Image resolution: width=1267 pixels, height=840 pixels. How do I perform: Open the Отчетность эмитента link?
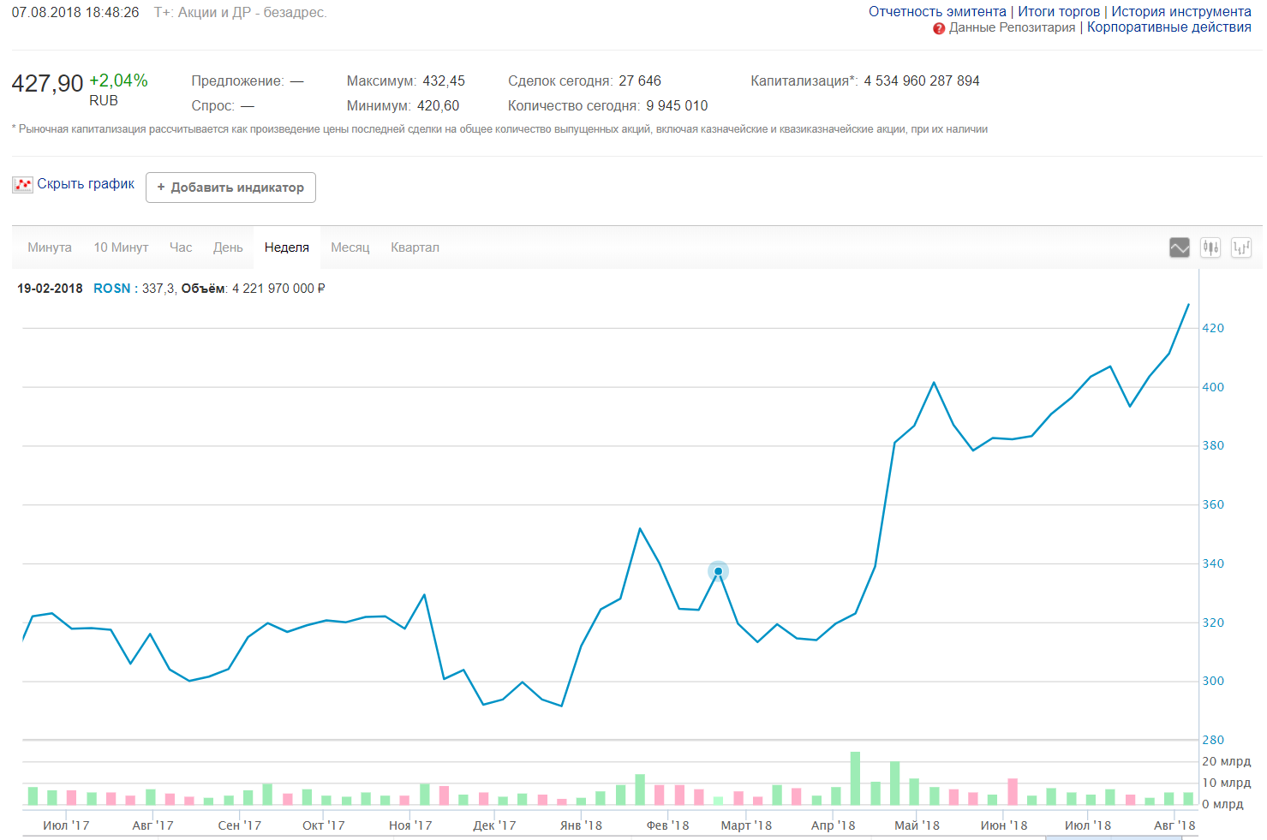pos(937,12)
